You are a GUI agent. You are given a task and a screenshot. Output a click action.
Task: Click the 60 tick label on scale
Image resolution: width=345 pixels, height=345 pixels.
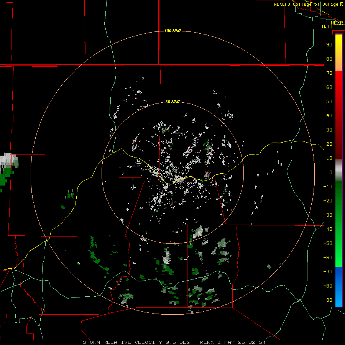coord(329,87)
